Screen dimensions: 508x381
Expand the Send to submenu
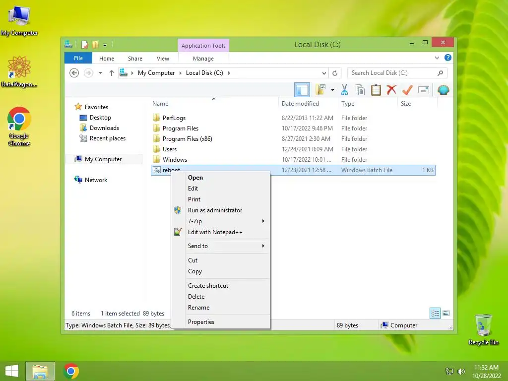tap(221, 246)
